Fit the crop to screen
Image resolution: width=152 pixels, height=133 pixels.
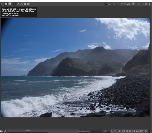tap(130, 131)
